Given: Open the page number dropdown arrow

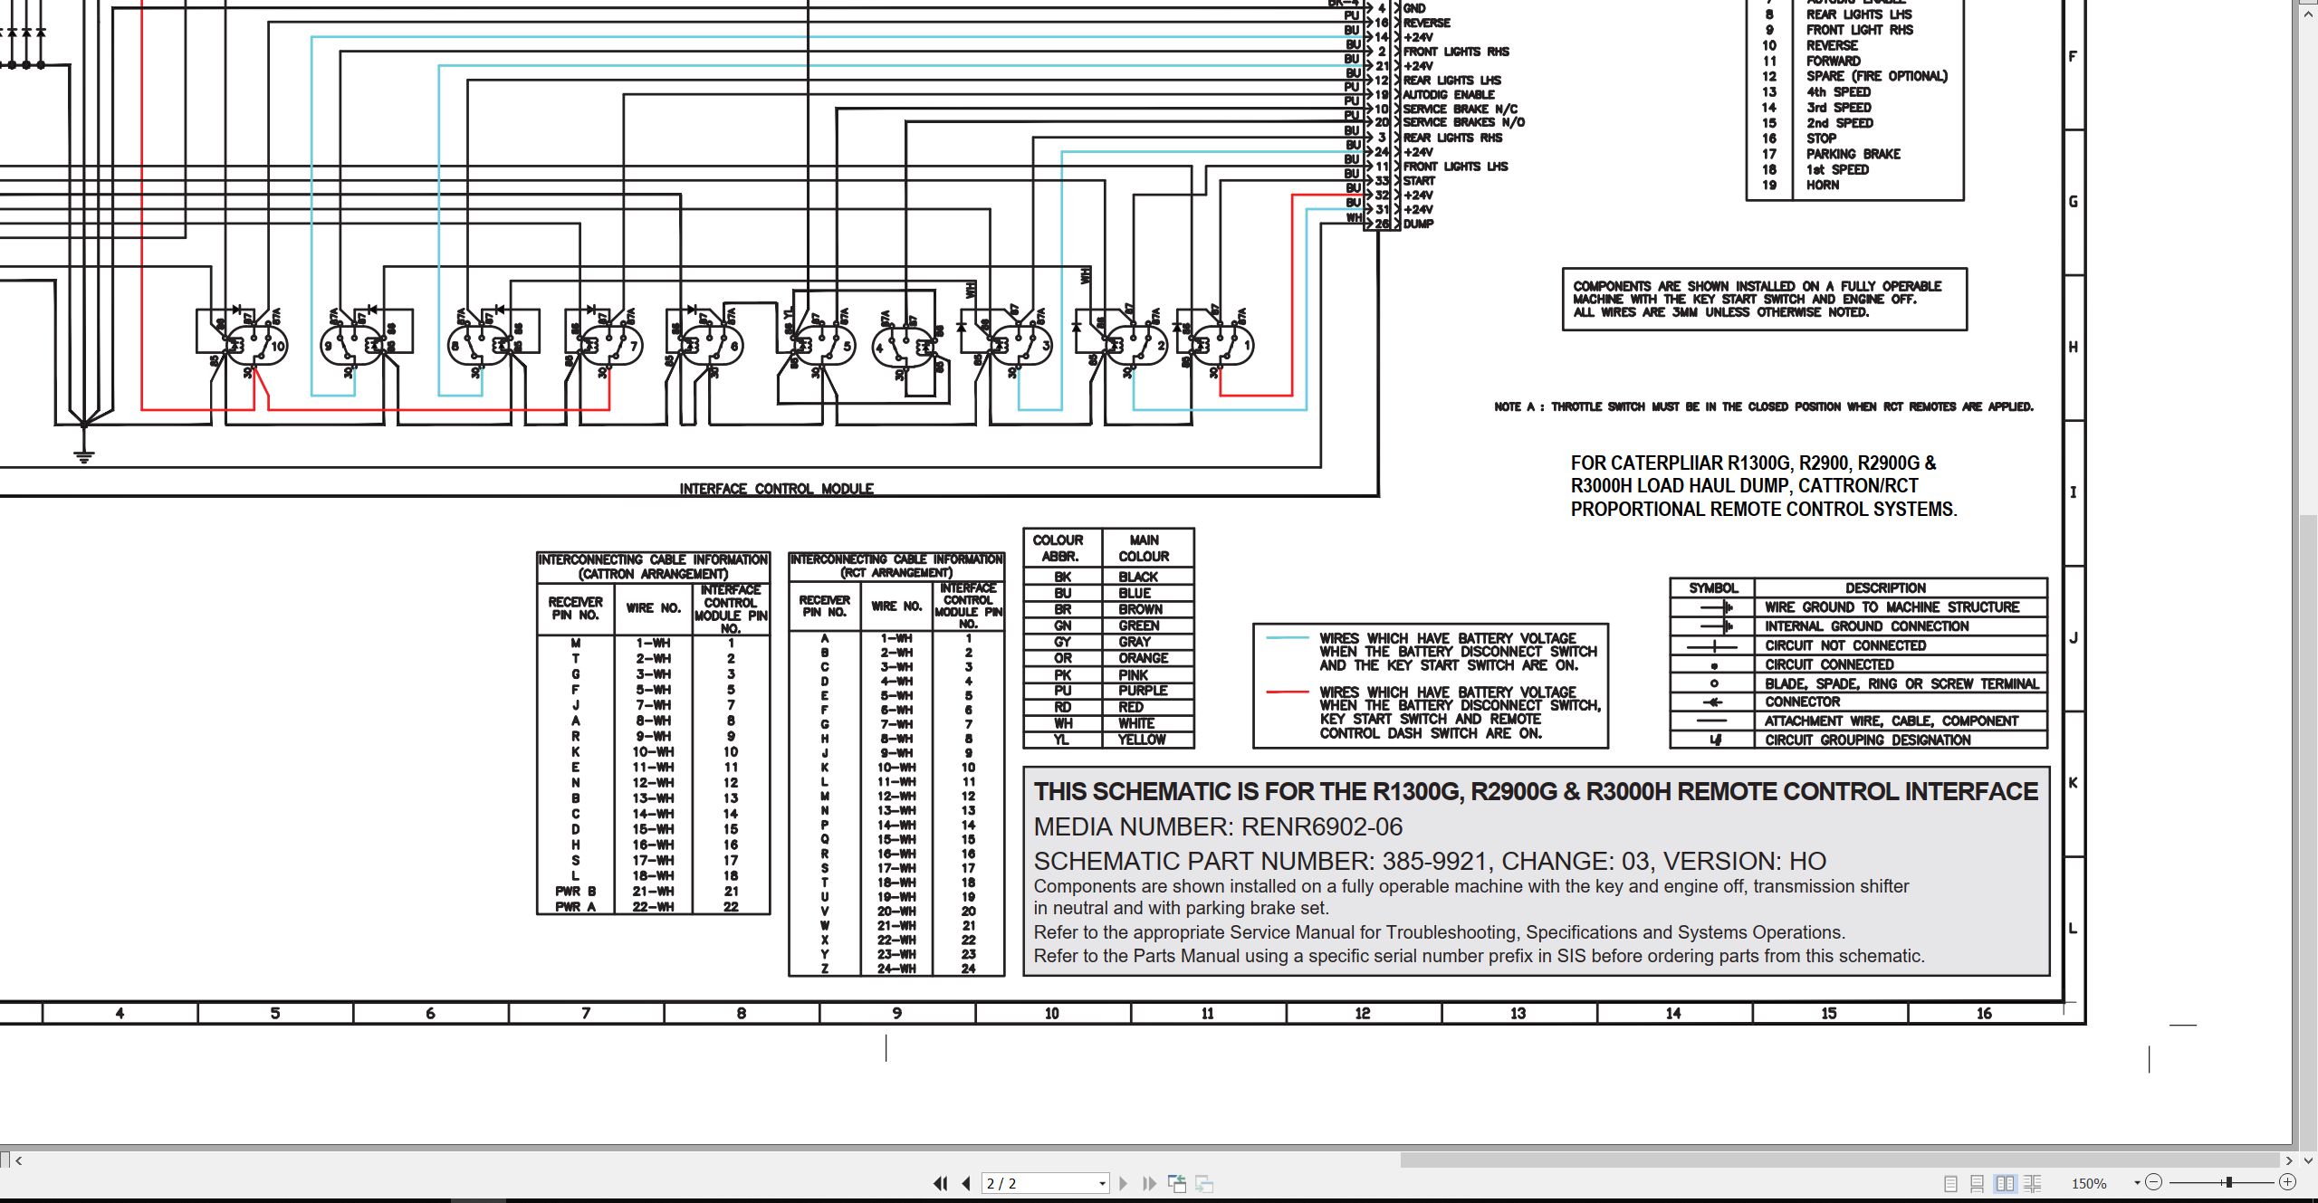Looking at the screenshot, I should [x=1102, y=1184].
